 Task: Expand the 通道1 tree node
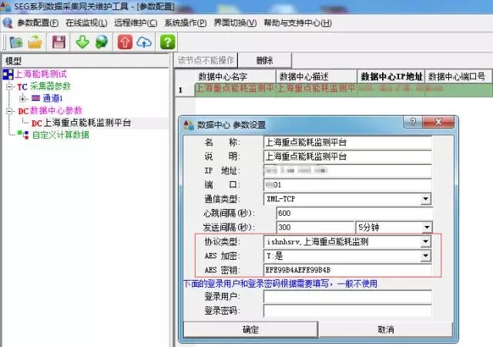pyautogui.click(x=22, y=99)
